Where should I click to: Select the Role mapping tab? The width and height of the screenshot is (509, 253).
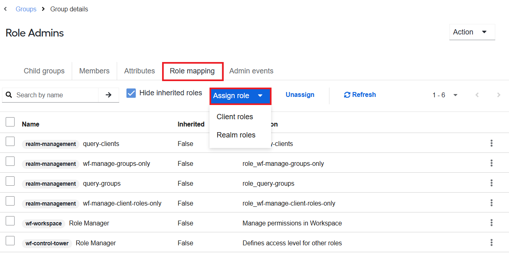coord(192,71)
